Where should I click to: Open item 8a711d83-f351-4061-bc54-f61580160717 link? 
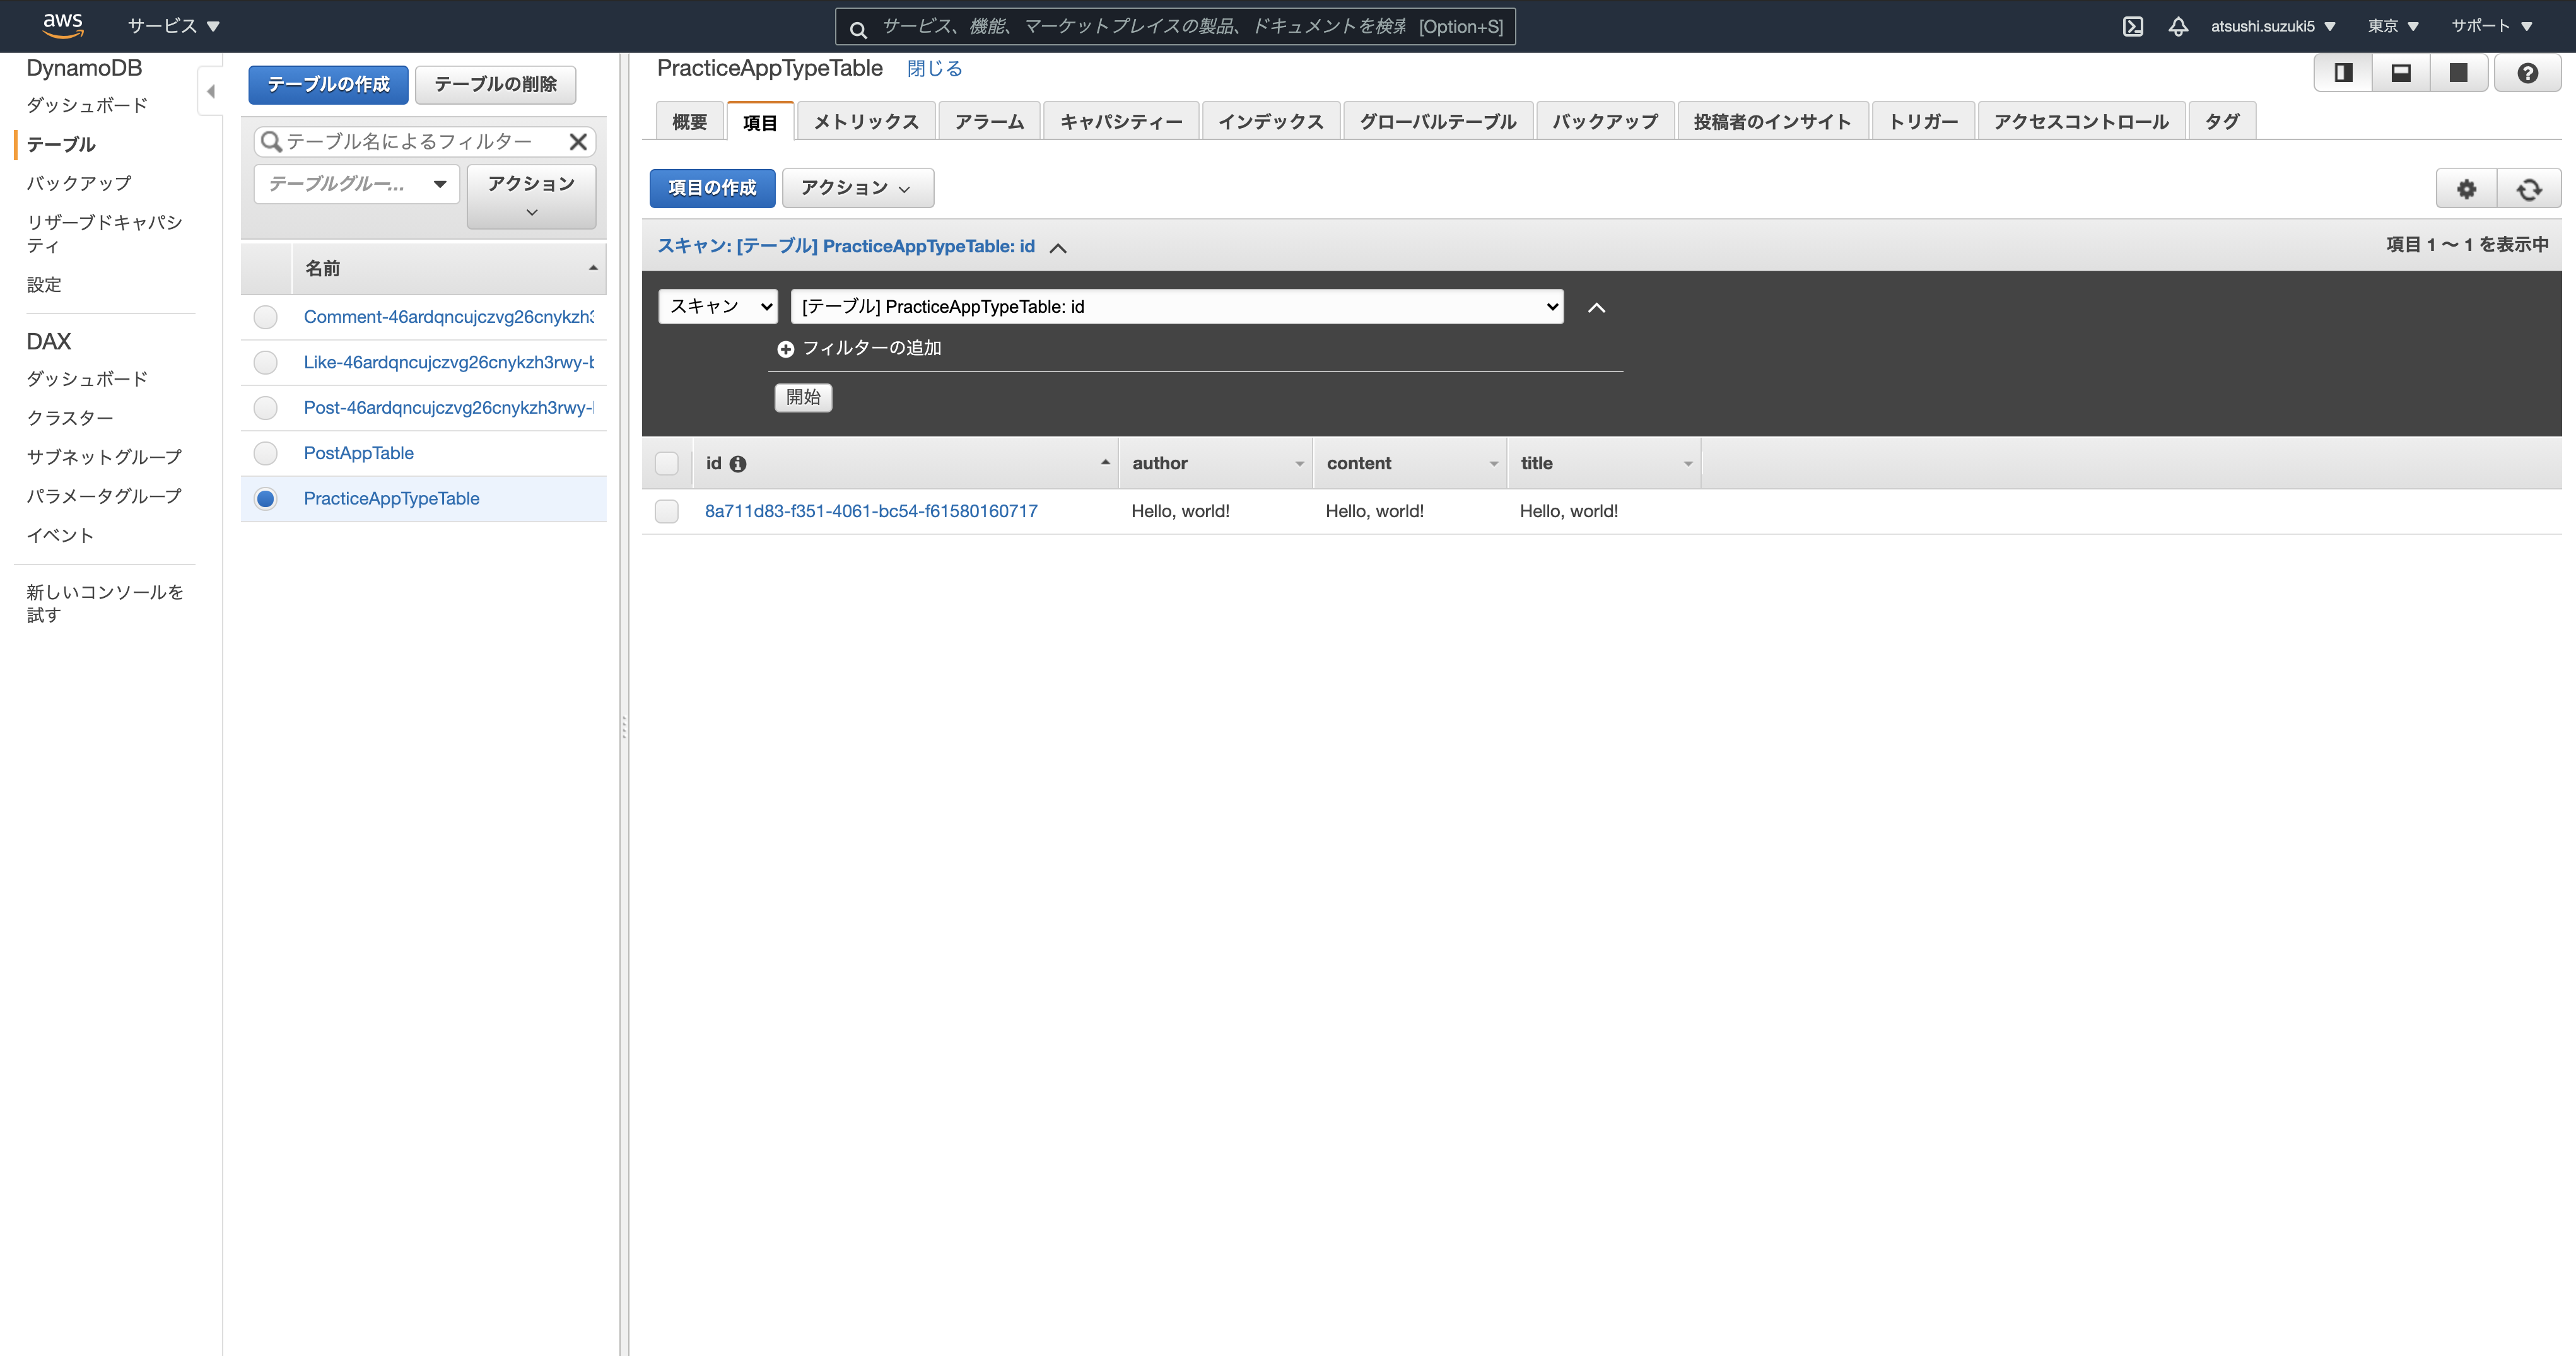(871, 511)
